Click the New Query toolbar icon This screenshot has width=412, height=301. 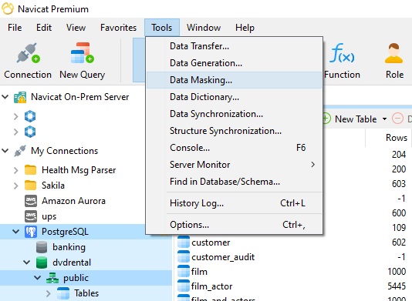click(x=83, y=53)
